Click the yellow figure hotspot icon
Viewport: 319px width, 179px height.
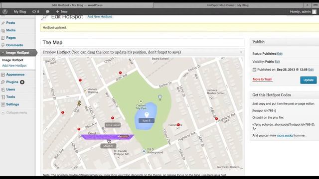click(79, 103)
